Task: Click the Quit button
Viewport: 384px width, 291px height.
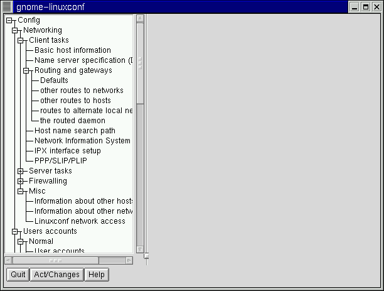Action: (18, 275)
